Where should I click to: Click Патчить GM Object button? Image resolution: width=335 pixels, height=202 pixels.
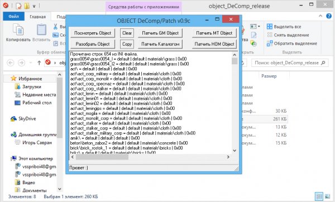(x=160, y=33)
